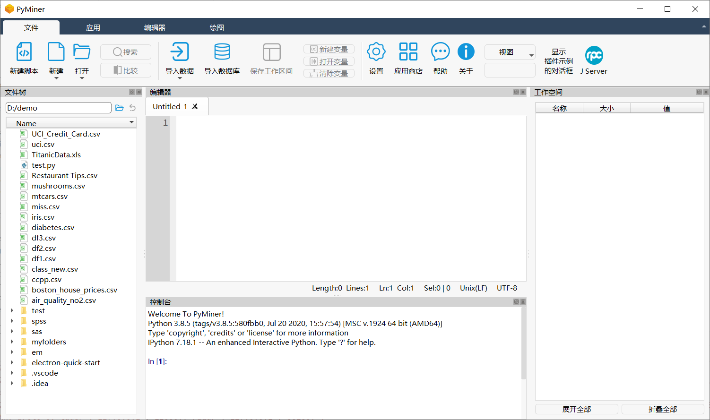This screenshot has width=710, height=420.
Task: Create a new script with 新建脚本 icon
Action: tap(24, 52)
